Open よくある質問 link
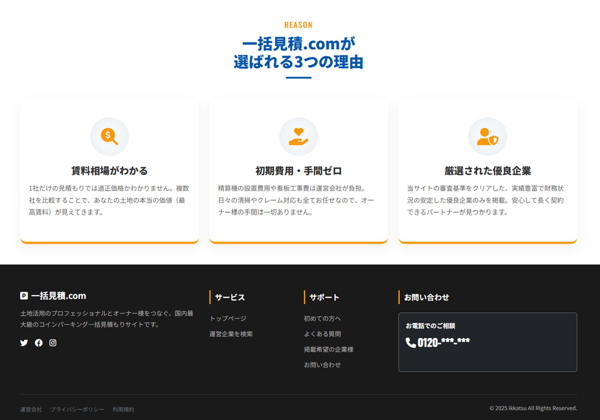 point(322,334)
